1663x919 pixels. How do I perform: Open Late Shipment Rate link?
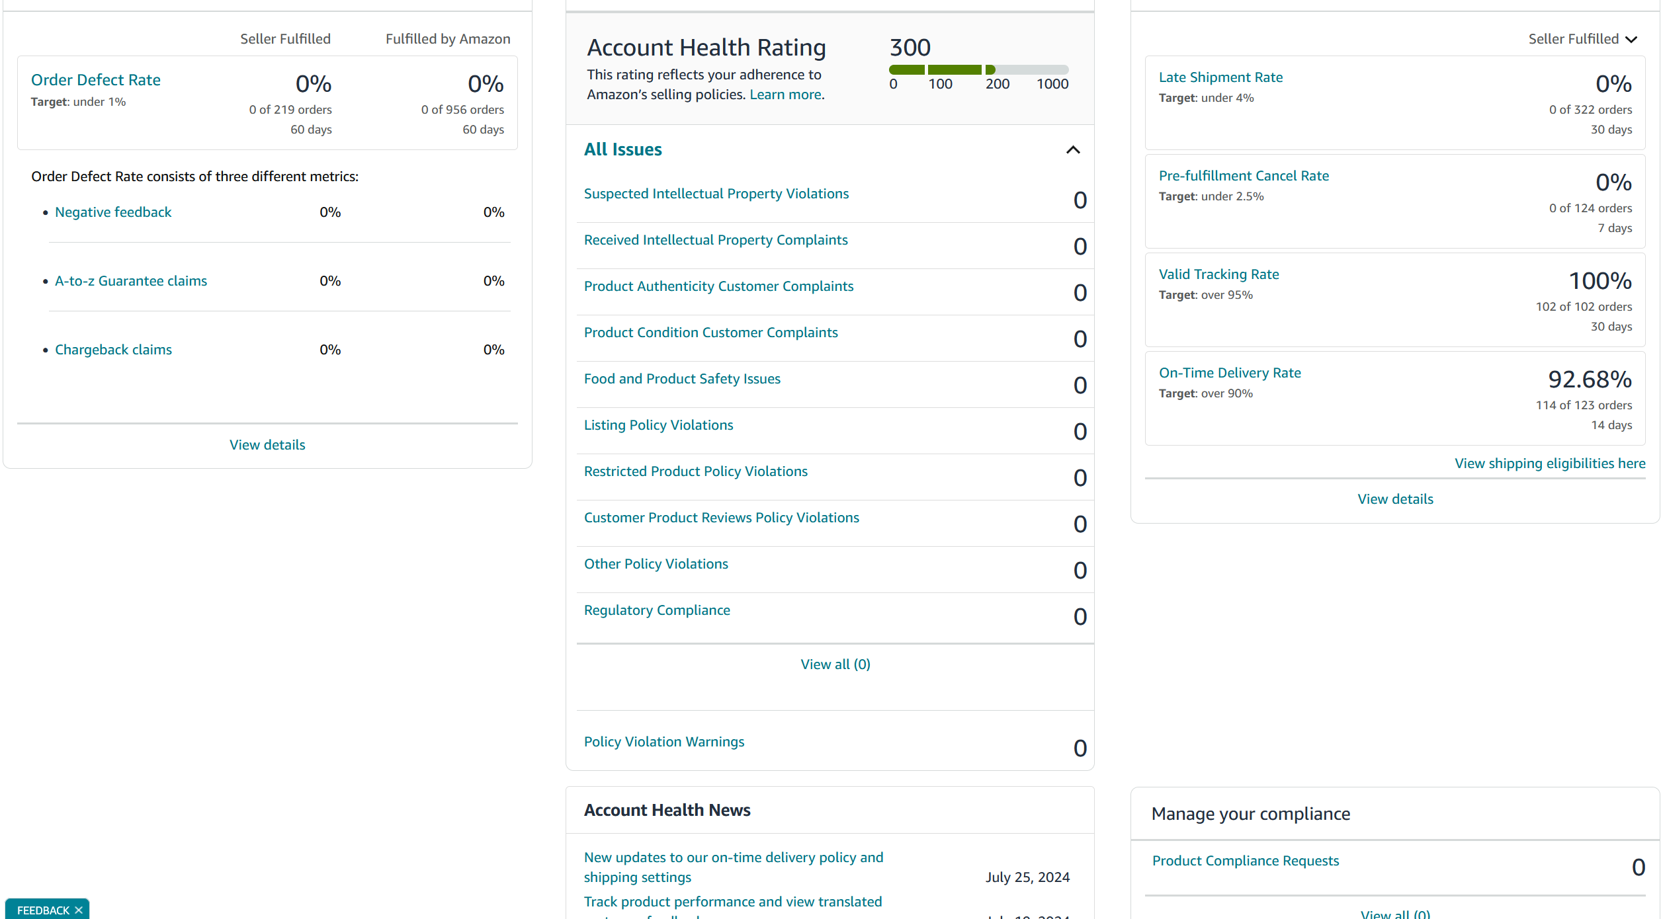coord(1220,77)
